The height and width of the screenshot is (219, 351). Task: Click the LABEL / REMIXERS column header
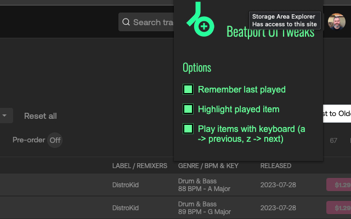(139, 165)
